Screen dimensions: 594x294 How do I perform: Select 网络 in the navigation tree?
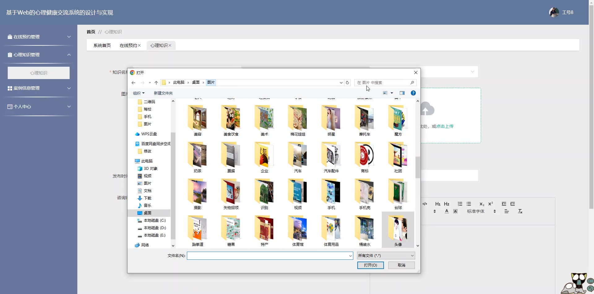pos(145,245)
